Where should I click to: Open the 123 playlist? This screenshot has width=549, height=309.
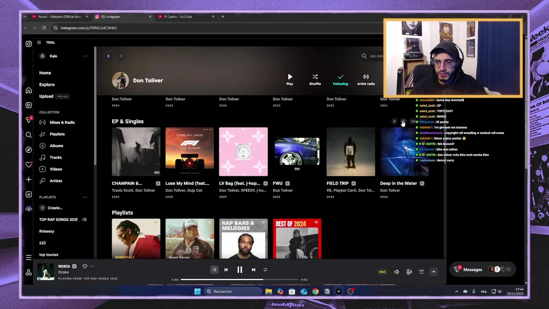[x=42, y=243]
